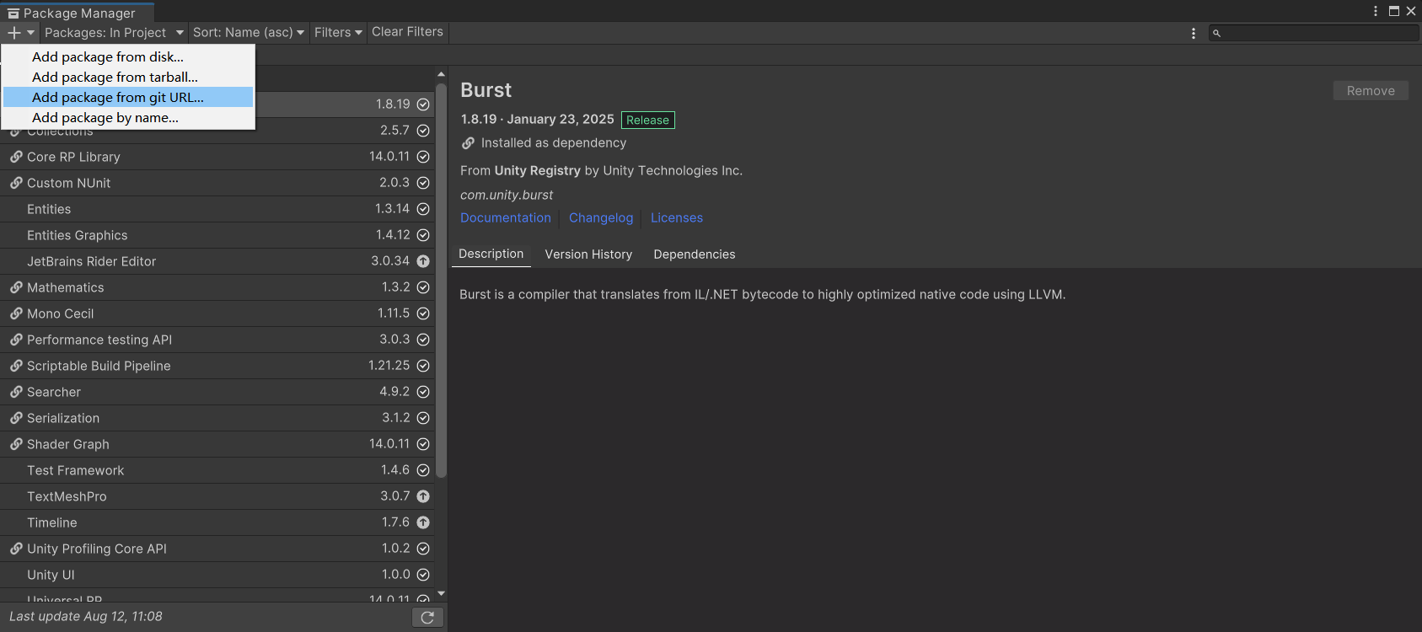Click the installed checkmark for Mathematics
The image size is (1422, 632).
pyautogui.click(x=423, y=287)
